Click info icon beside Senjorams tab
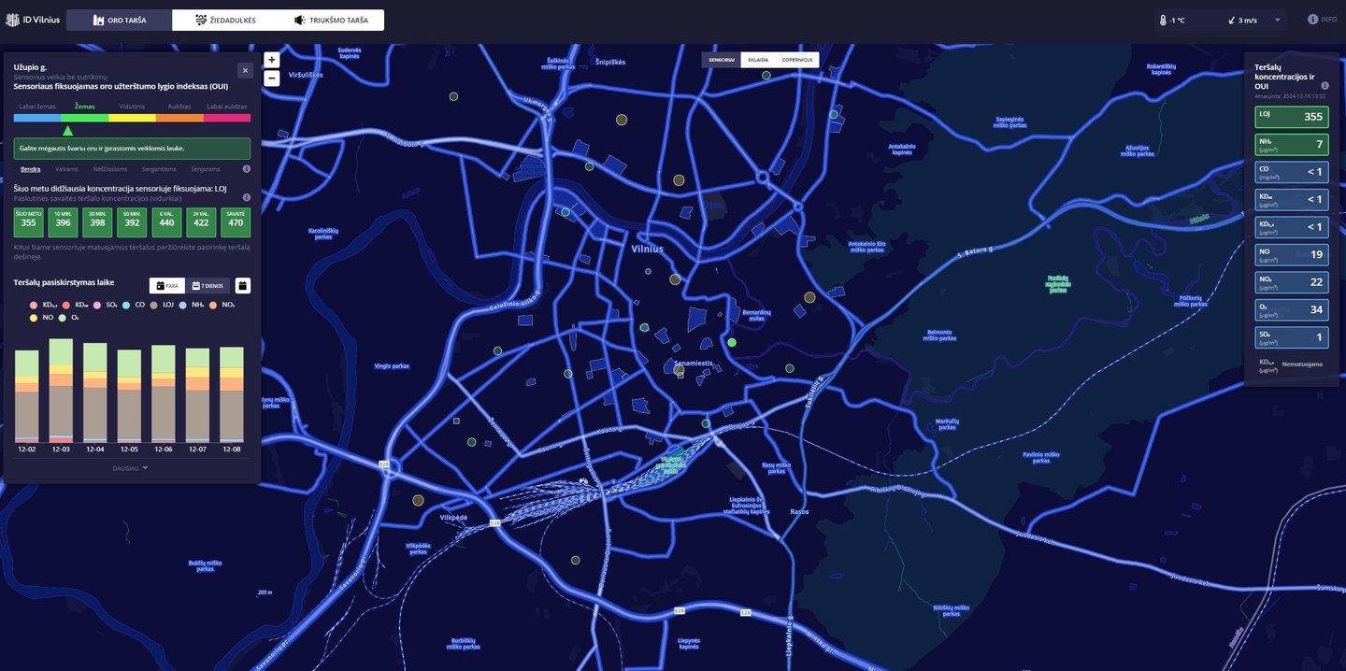Viewport: 1346px width, 671px height. point(247,169)
